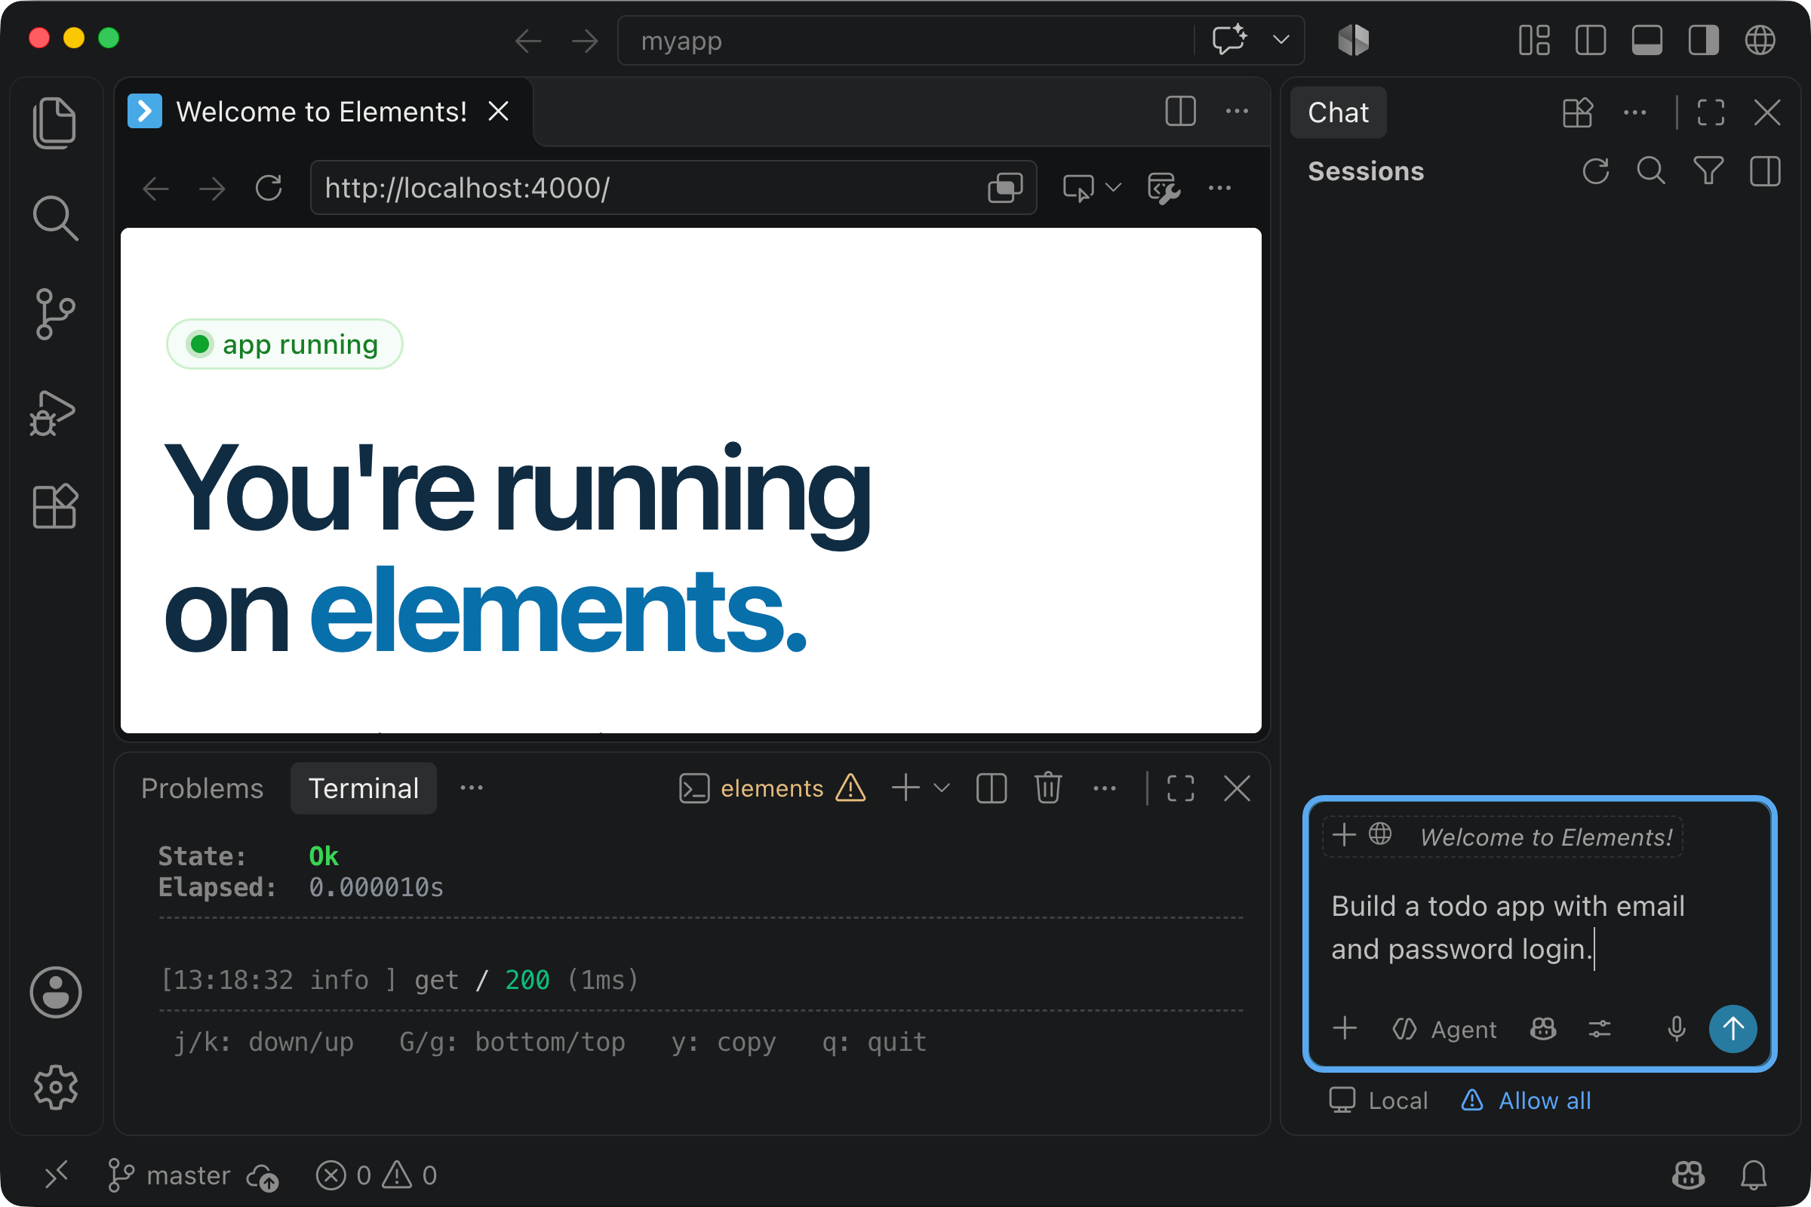Viewport: 1811px width, 1207px height.
Task: Open the Manage settings gear
Action: coord(55,1087)
